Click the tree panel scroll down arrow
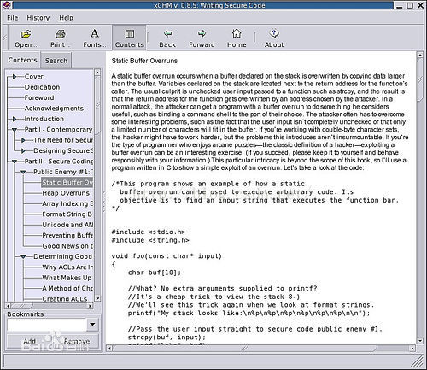 click(x=97, y=298)
